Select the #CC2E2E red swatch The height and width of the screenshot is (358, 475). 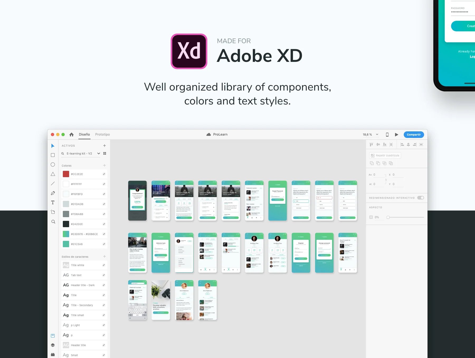point(66,174)
